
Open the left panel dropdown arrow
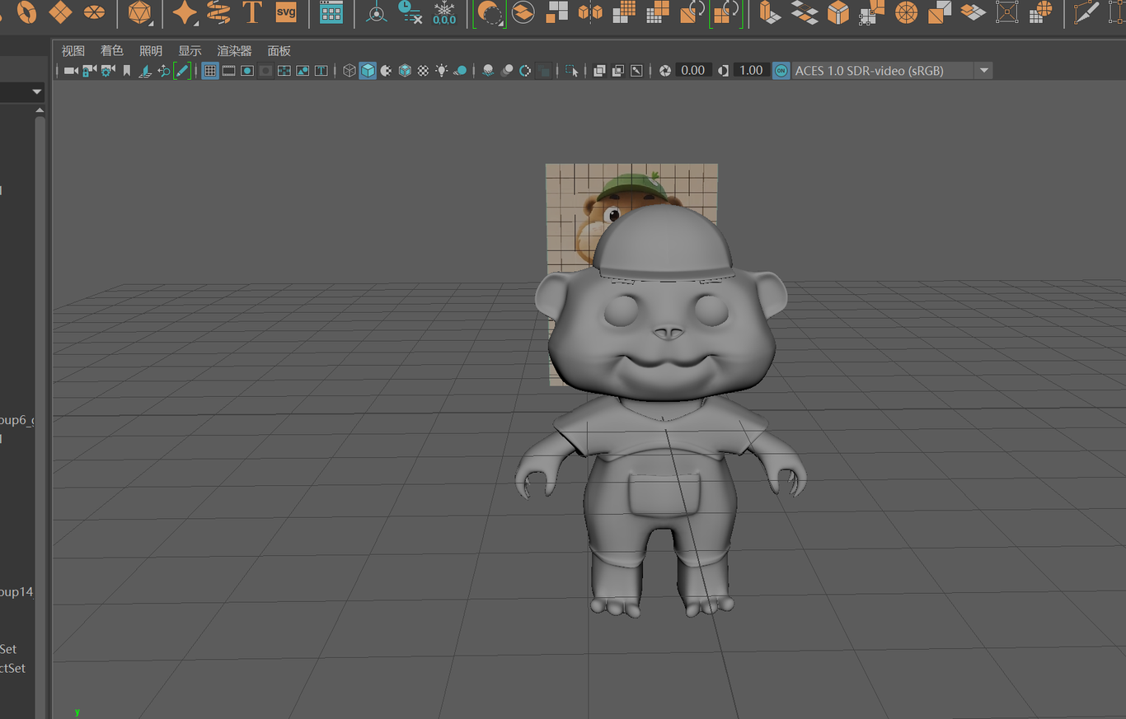tap(37, 91)
